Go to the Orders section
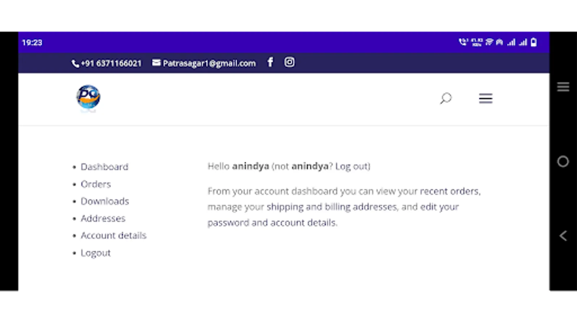The width and height of the screenshot is (577, 324). click(x=96, y=184)
